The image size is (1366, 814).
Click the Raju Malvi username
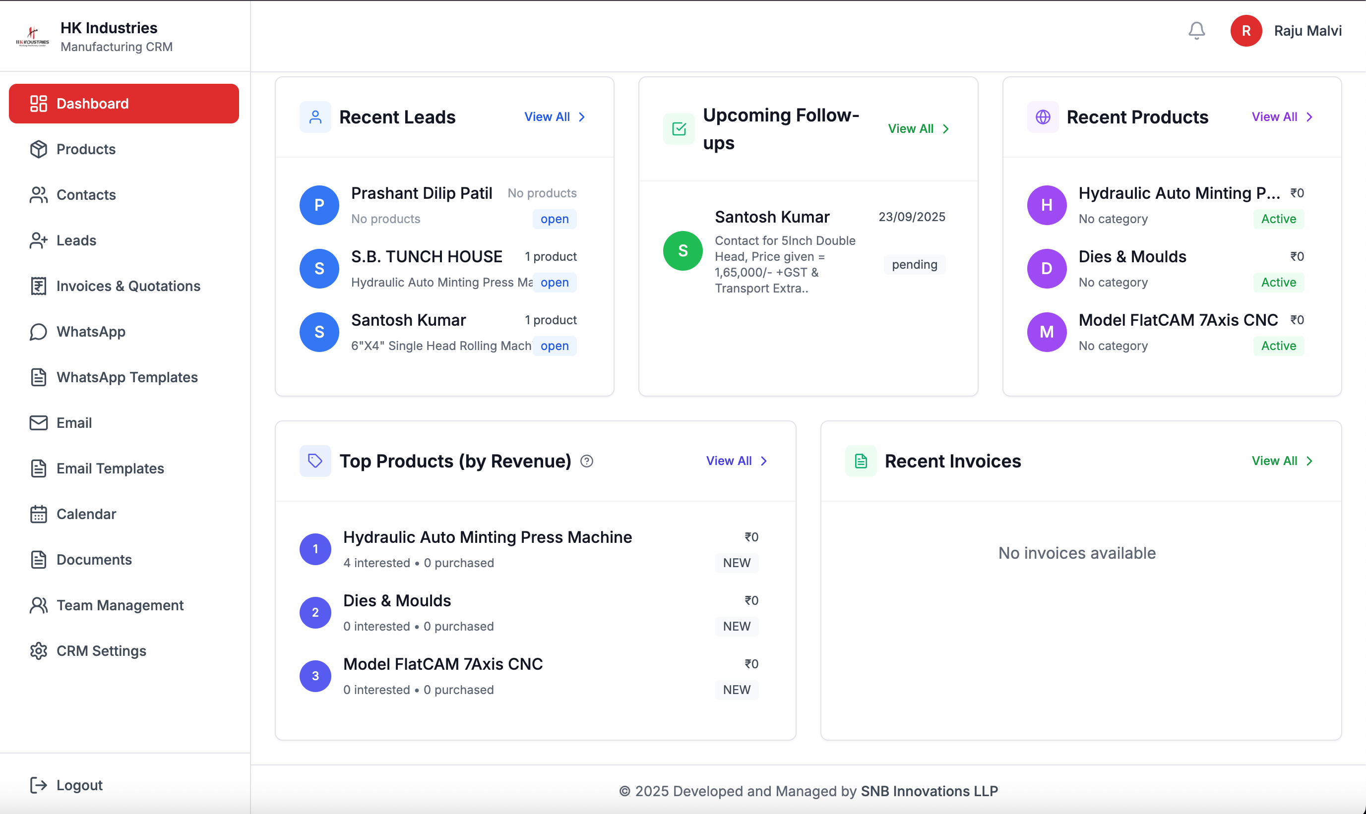pos(1308,31)
